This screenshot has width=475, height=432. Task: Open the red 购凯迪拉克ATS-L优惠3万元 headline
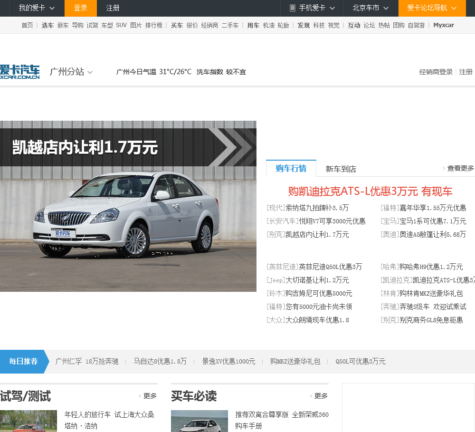[x=370, y=192]
